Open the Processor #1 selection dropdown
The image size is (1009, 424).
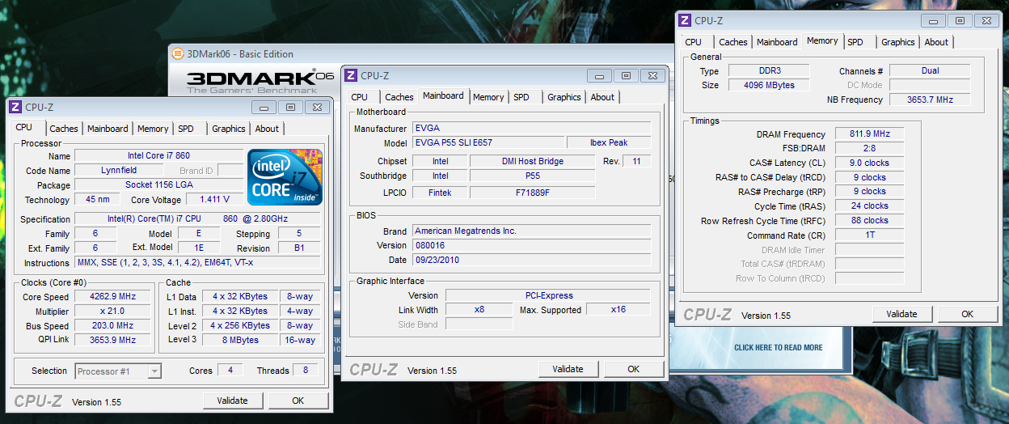119,371
